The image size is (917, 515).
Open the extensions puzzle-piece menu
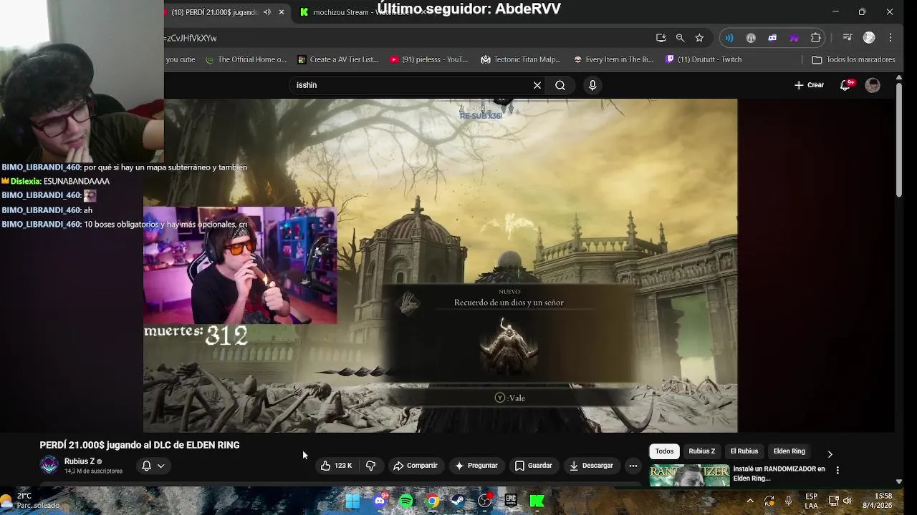tap(815, 38)
